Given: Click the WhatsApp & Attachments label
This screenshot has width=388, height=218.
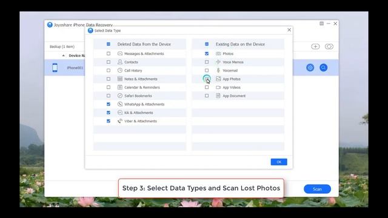Looking at the screenshot, I should coord(144,104).
